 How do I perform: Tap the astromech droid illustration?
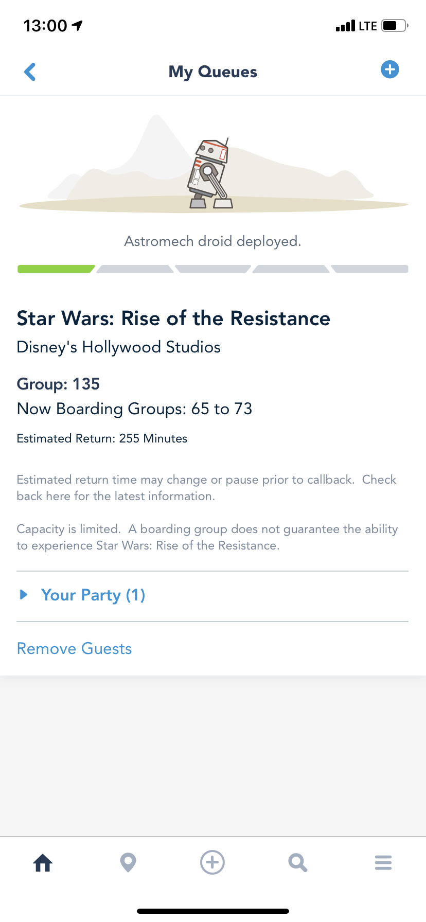click(x=210, y=174)
